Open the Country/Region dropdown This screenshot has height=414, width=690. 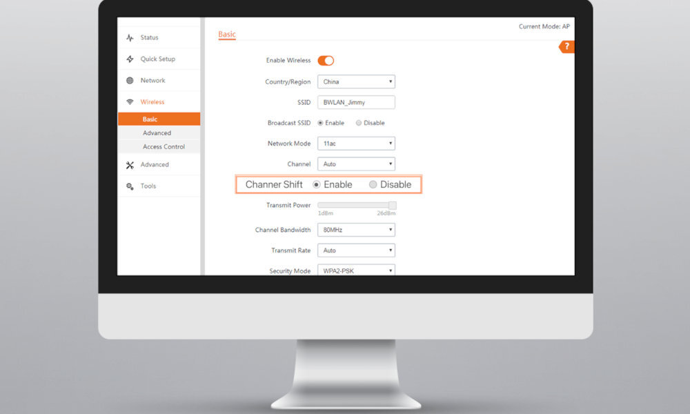356,81
